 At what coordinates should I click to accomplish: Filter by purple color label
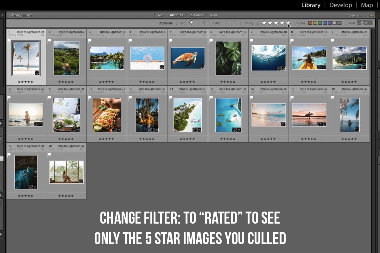point(330,23)
